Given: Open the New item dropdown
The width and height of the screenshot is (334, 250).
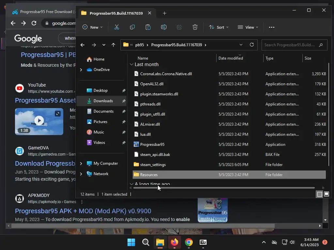Looking at the screenshot, I should coord(93,27).
